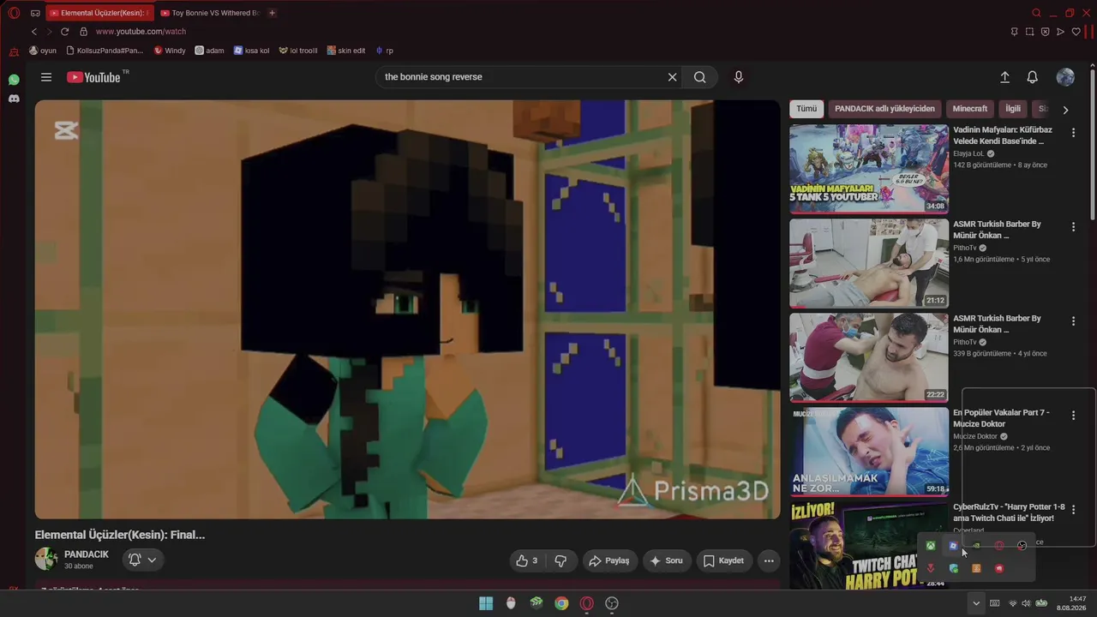Screen dimensions: 1097x617
Task: Open a new browser tab
Action: [x=273, y=13]
